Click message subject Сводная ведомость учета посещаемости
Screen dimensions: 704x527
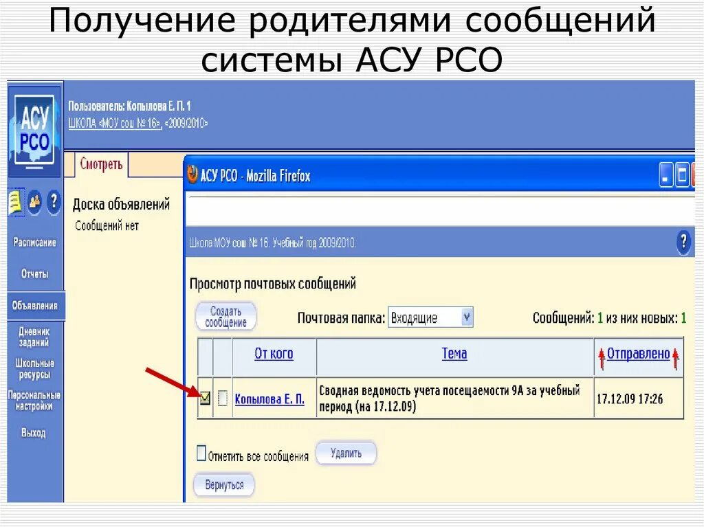(449, 399)
